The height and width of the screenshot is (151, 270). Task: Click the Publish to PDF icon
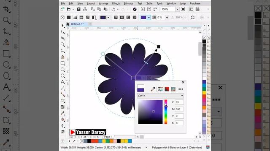(x=155, y=9)
